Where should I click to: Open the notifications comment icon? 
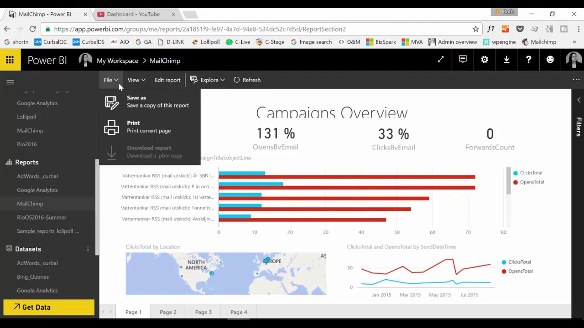pyautogui.click(x=463, y=60)
